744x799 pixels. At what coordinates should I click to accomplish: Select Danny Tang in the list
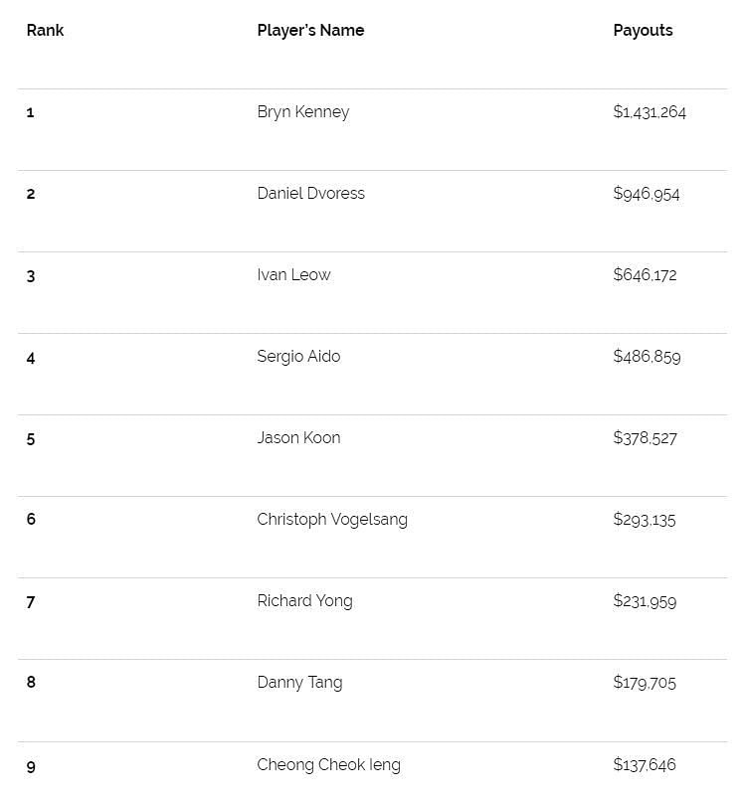299,683
